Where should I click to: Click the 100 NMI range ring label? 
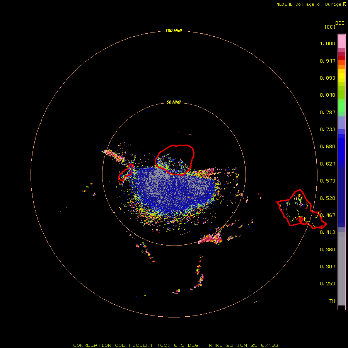174,31
